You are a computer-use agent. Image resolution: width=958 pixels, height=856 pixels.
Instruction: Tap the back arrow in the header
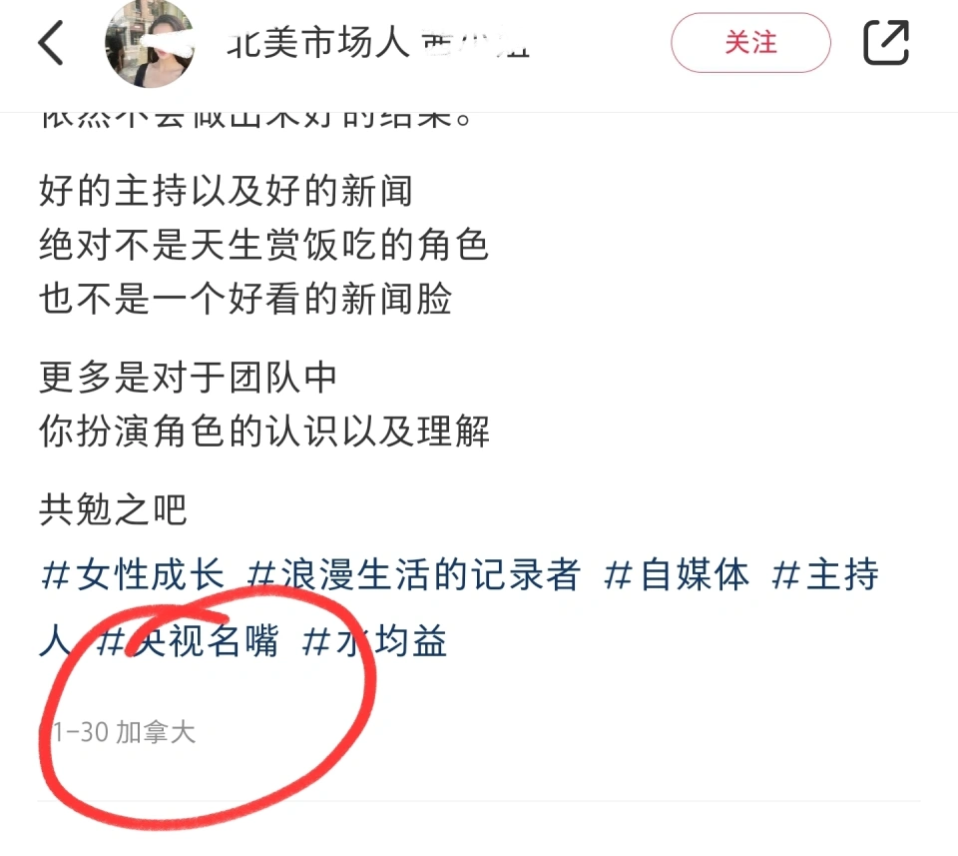click(51, 43)
